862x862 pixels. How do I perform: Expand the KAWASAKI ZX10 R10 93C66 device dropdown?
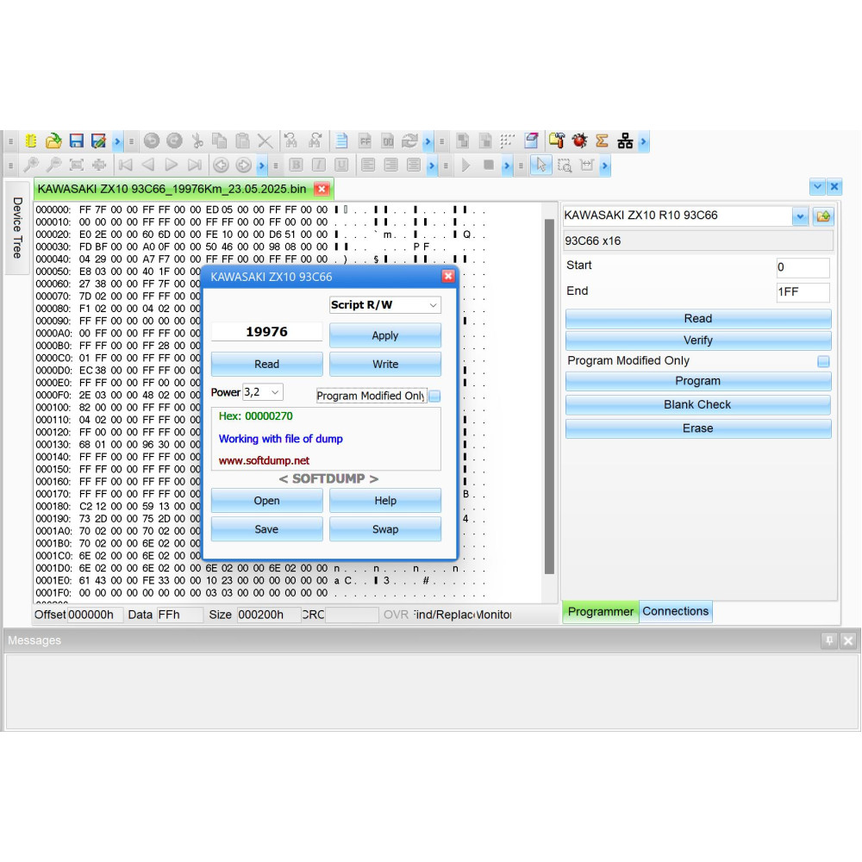point(800,216)
